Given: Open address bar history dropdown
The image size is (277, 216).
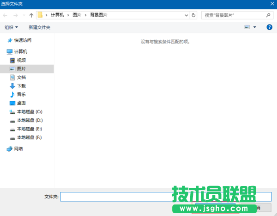Looking at the screenshot, I should (186, 15).
